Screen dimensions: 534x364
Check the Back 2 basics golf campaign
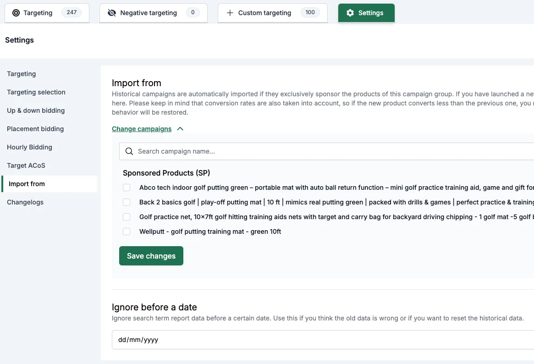click(127, 202)
